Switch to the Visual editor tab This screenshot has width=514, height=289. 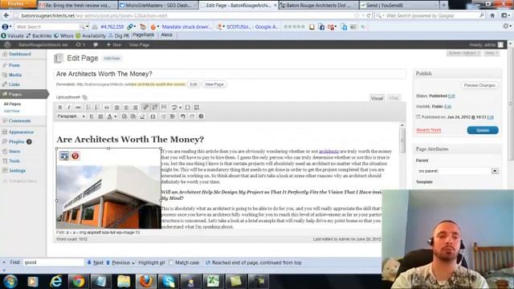(x=377, y=98)
